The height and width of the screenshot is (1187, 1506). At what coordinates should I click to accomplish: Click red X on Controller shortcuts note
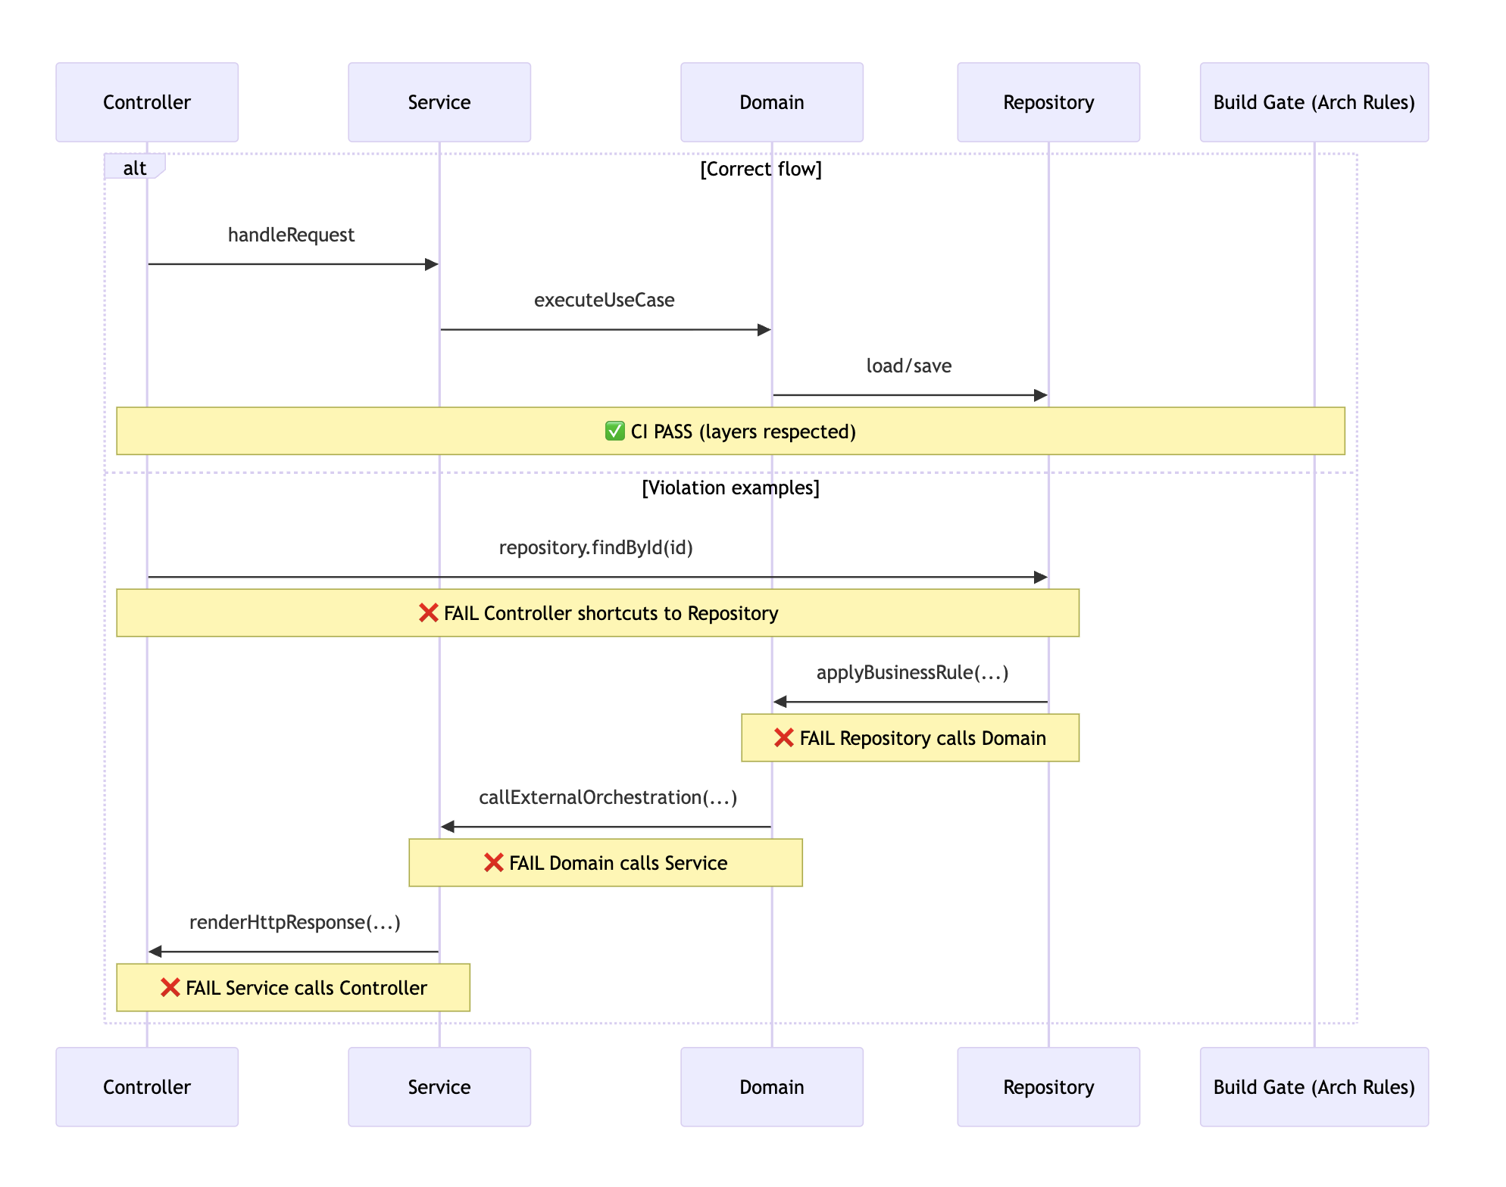point(429,613)
